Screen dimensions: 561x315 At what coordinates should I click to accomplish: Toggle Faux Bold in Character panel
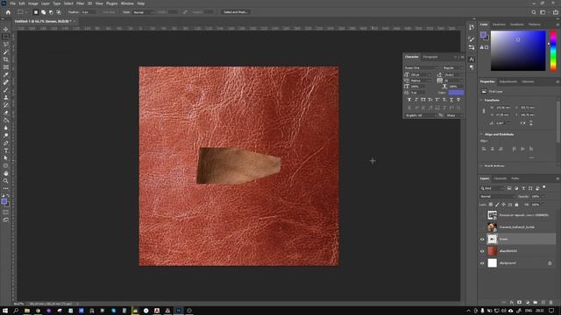[x=409, y=100]
